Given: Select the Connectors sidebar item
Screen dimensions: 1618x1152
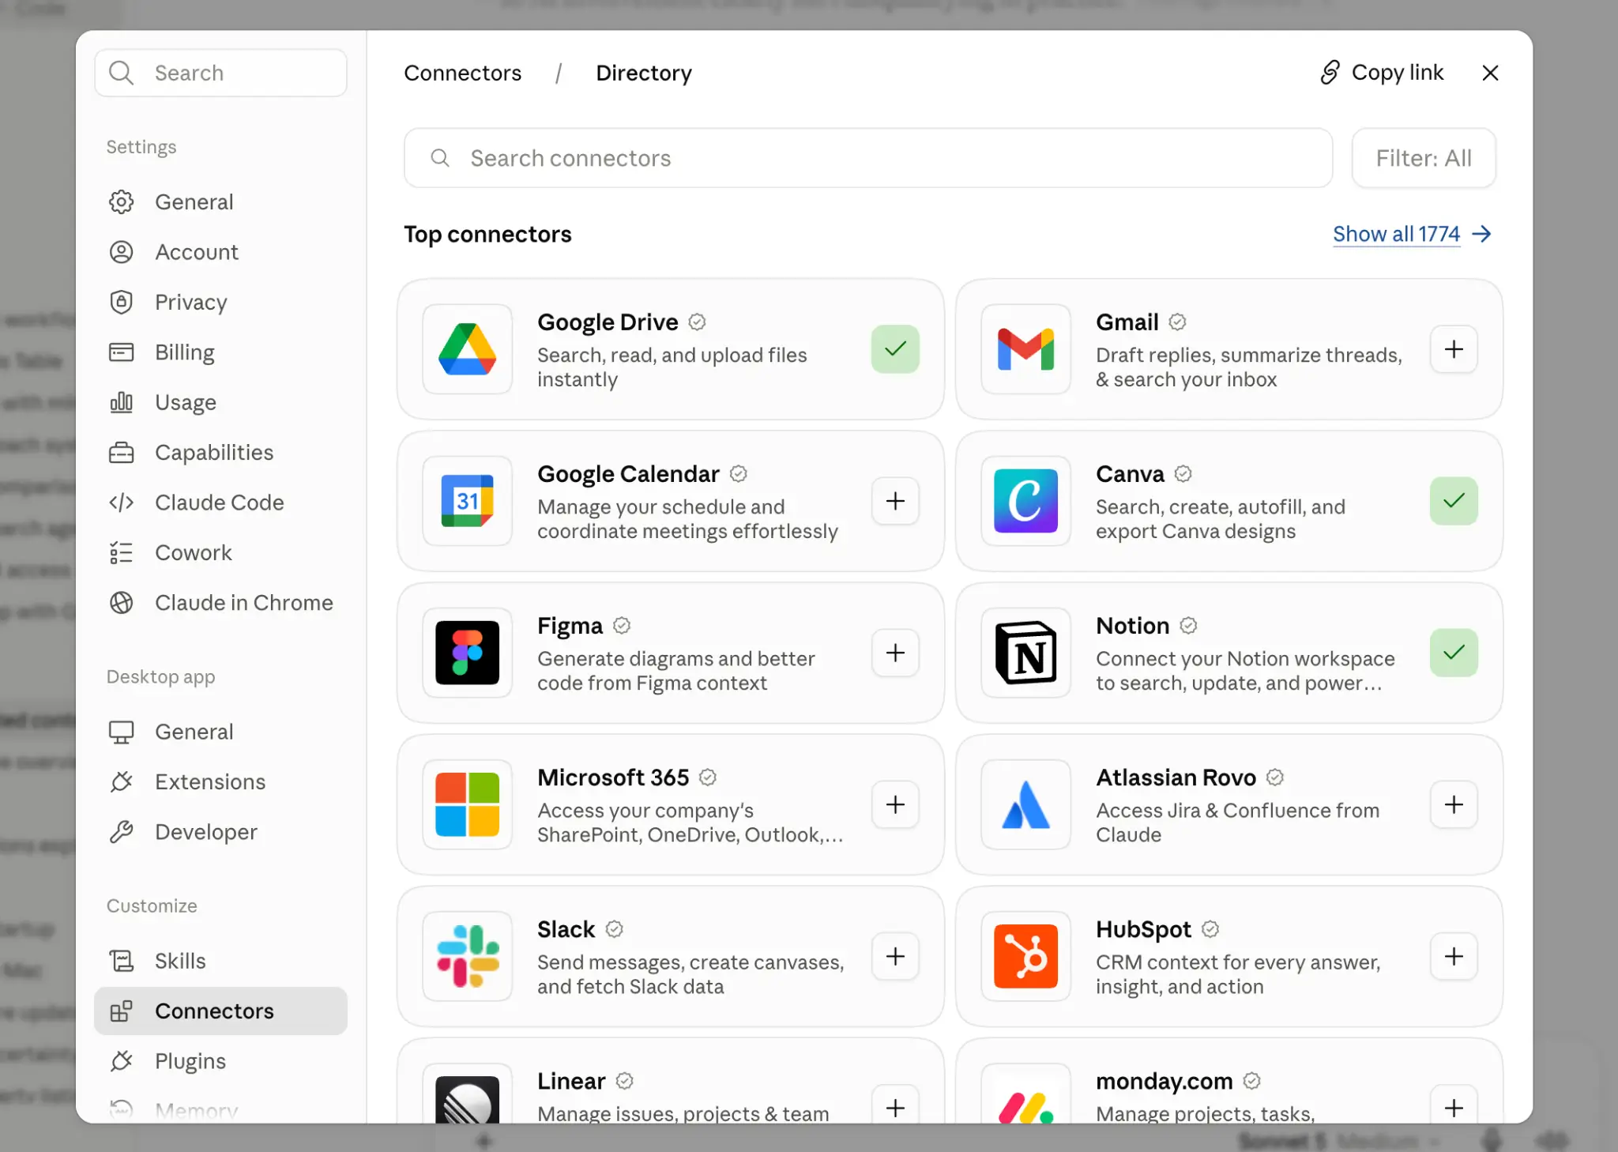Looking at the screenshot, I should (x=220, y=1011).
